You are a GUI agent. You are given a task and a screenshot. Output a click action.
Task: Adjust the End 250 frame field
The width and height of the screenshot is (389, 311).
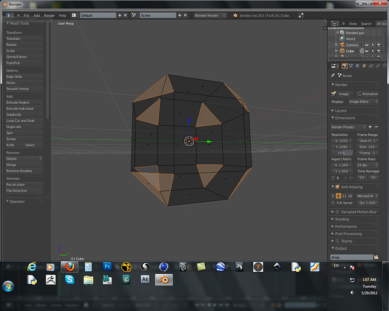click(367, 147)
